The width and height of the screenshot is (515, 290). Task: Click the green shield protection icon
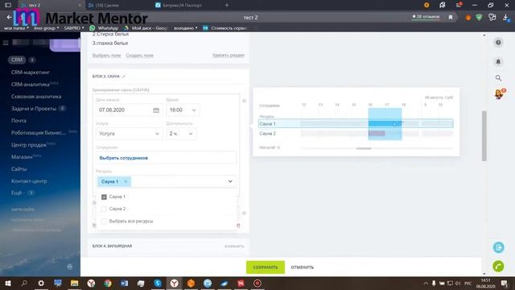coord(479,18)
